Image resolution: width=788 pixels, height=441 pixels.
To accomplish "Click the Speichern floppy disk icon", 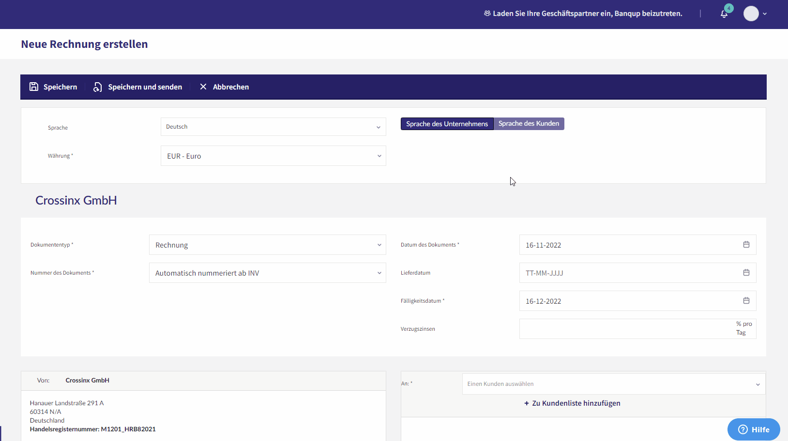I will pyautogui.click(x=34, y=87).
